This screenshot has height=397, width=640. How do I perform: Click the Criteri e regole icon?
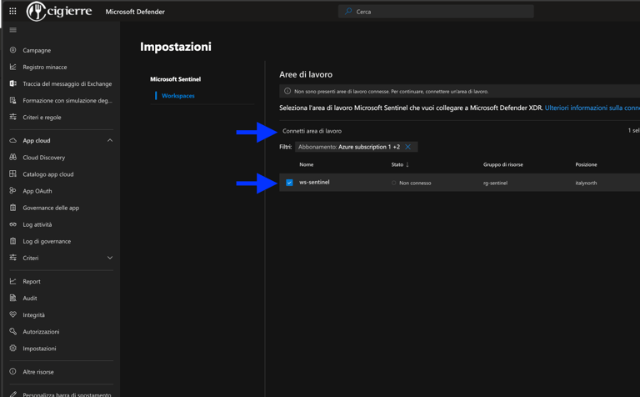[x=13, y=117]
